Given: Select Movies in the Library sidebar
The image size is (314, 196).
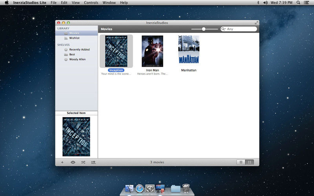Looking at the screenshot, I should [77, 33].
